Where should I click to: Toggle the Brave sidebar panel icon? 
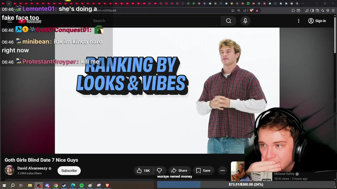pyautogui.click(x=312, y=10)
